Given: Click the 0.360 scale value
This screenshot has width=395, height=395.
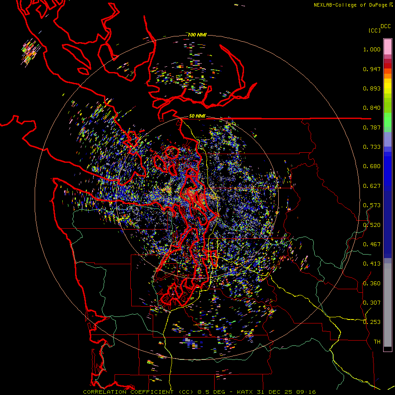Looking at the screenshot, I should (x=372, y=284).
